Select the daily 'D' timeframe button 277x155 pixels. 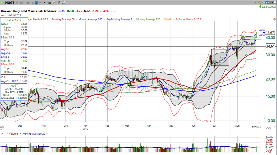(x=36, y=3)
